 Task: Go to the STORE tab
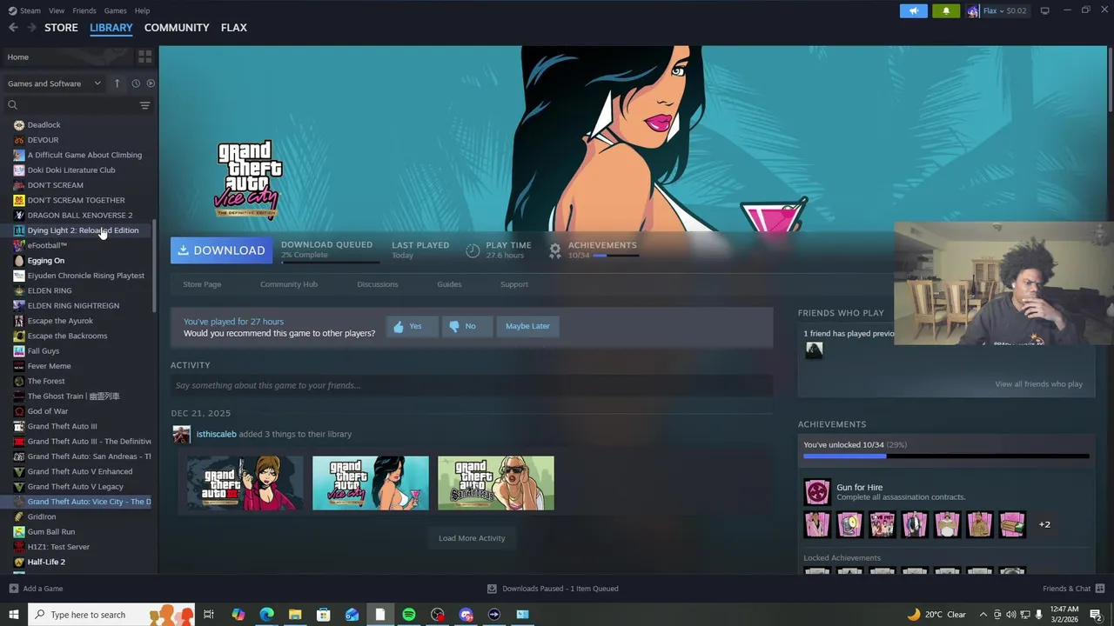[x=61, y=28]
